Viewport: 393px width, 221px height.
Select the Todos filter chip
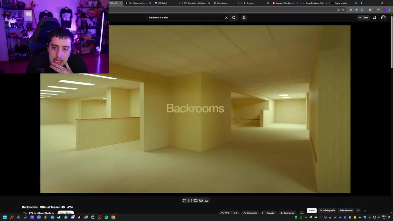coord(312,211)
